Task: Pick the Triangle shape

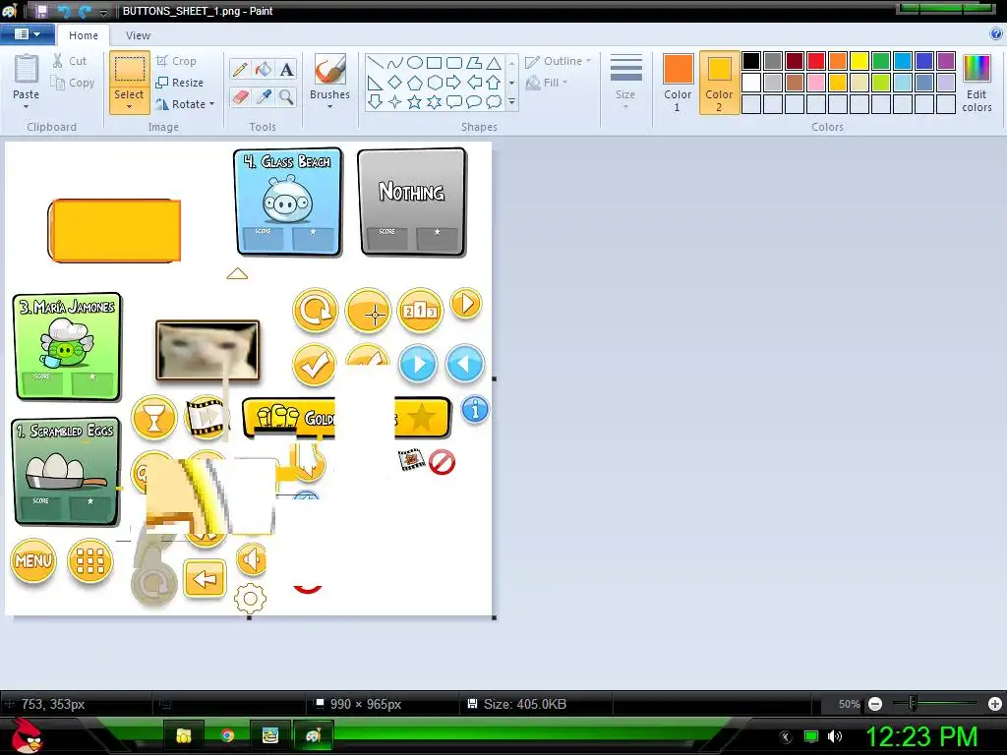Action: 494,62
